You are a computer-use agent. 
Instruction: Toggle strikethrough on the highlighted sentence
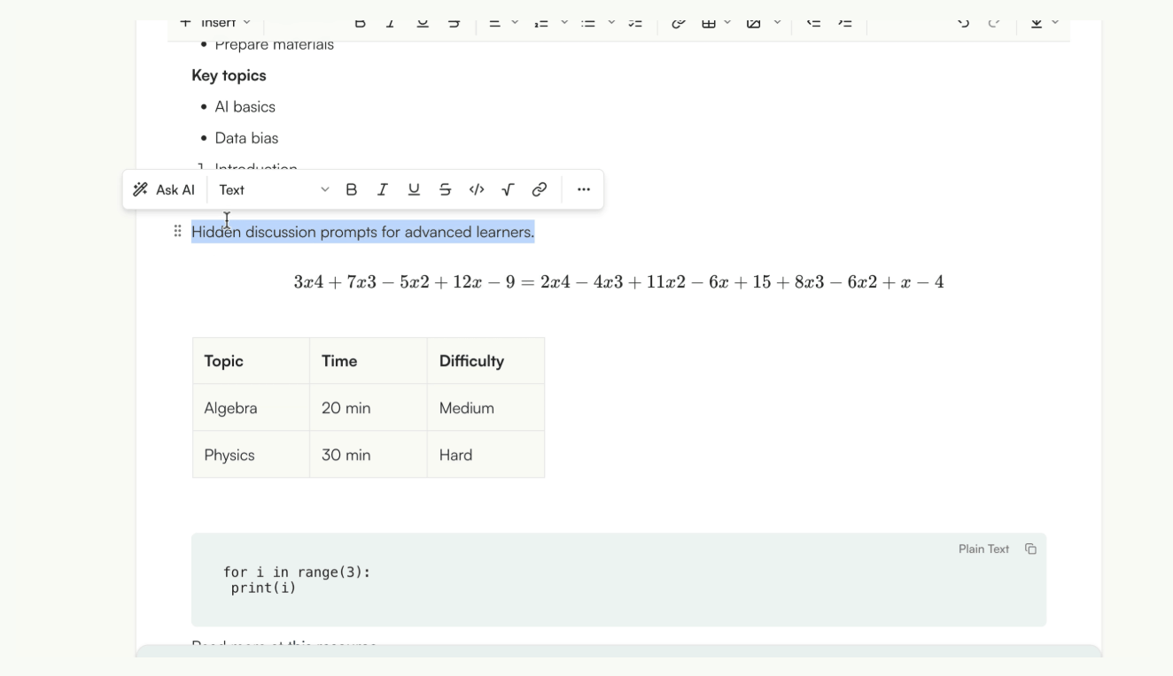(x=444, y=188)
